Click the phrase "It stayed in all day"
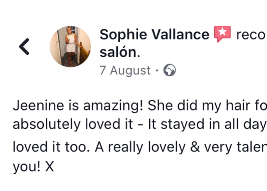This screenshot has height=191, width=267. (x=207, y=124)
